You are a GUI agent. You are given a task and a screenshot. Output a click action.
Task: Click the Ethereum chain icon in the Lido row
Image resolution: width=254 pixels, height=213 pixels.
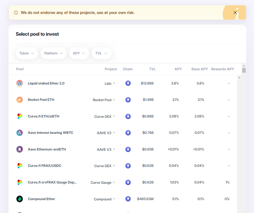[128, 83]
